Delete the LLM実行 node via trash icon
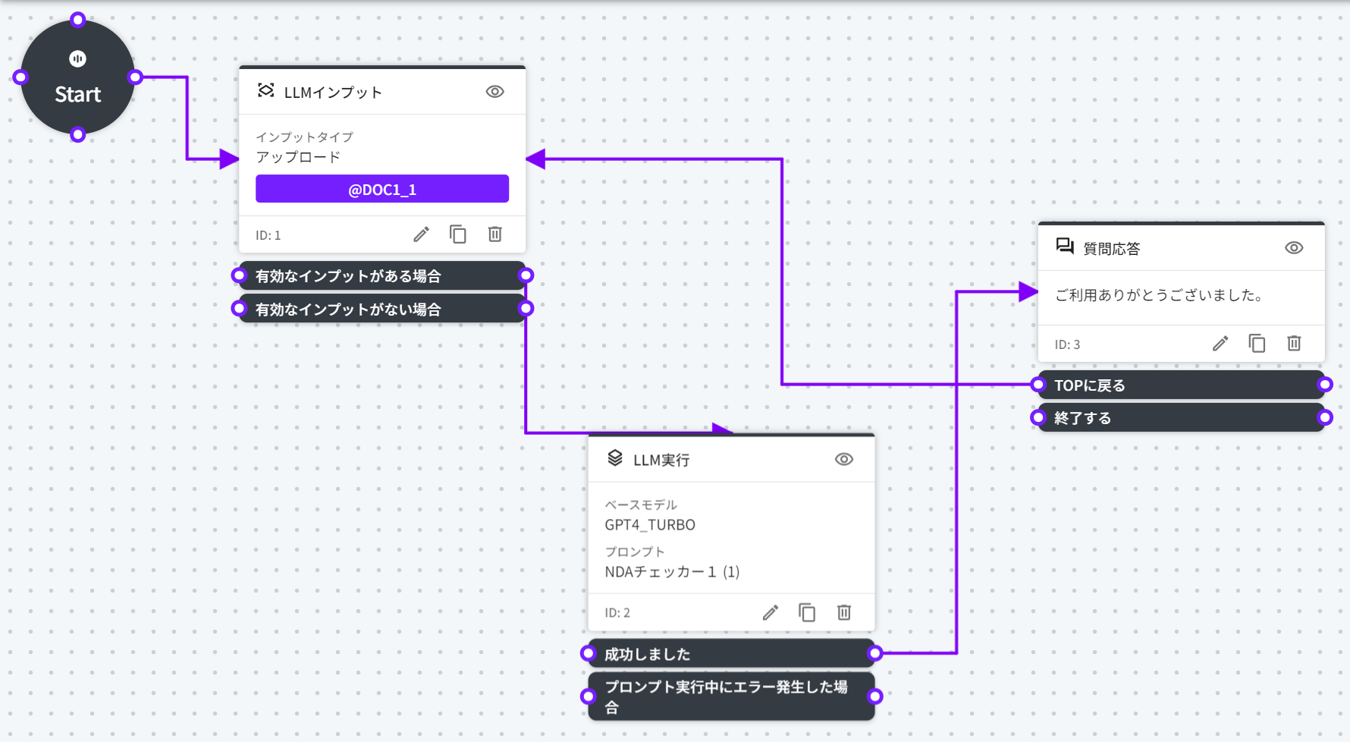Screen dimensions: 1350x742 click(x=843, y=612)
